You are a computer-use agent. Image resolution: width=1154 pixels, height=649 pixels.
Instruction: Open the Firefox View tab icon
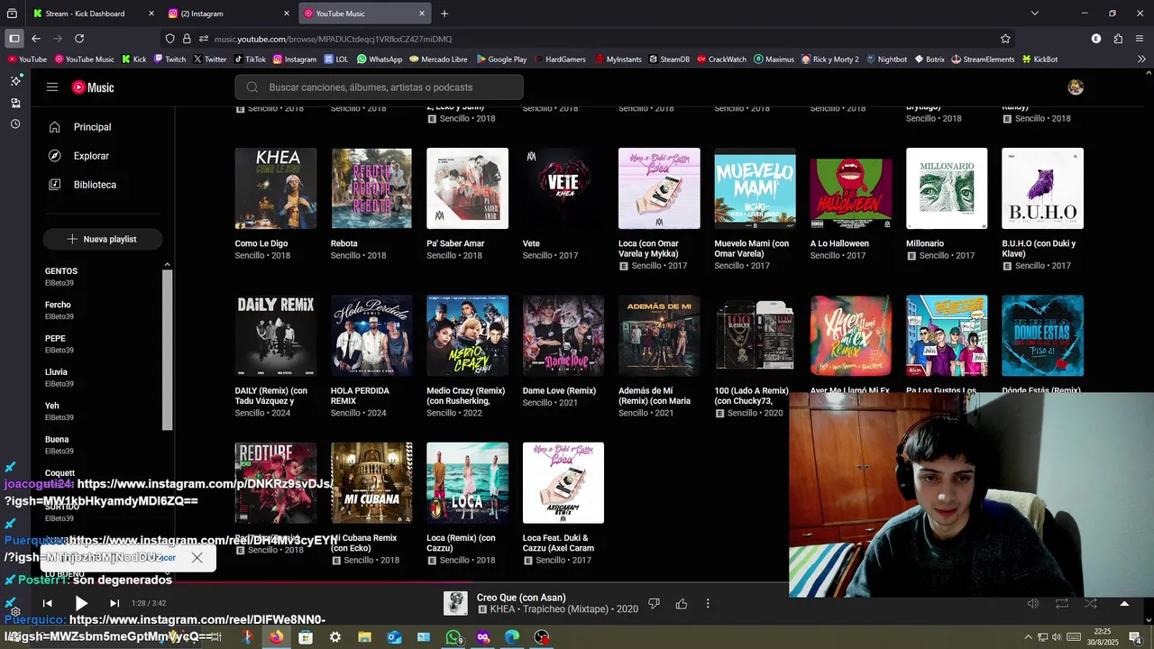12,14
